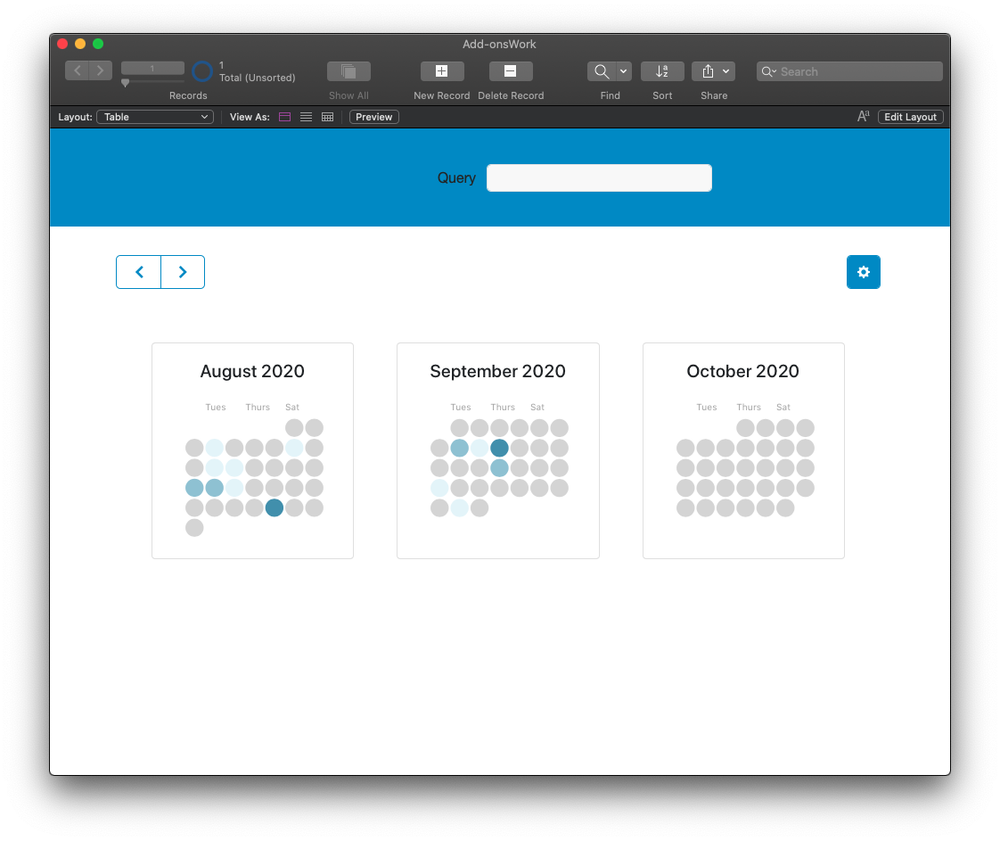Select the first October dot under Thurs
Viewport: 1000px width, 841px height.
click(745, 427)
